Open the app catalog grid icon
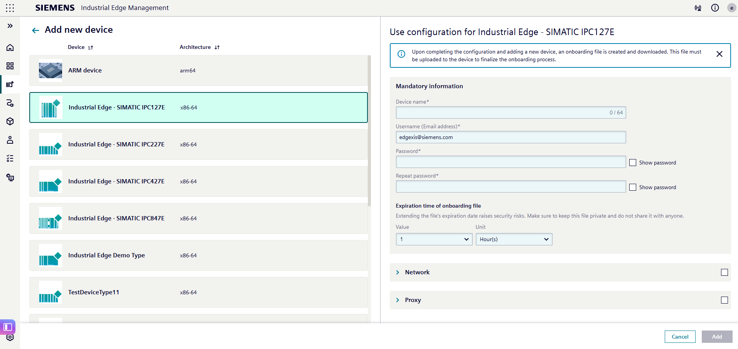This screenshot has height=349, width=738. pos(10,66)
